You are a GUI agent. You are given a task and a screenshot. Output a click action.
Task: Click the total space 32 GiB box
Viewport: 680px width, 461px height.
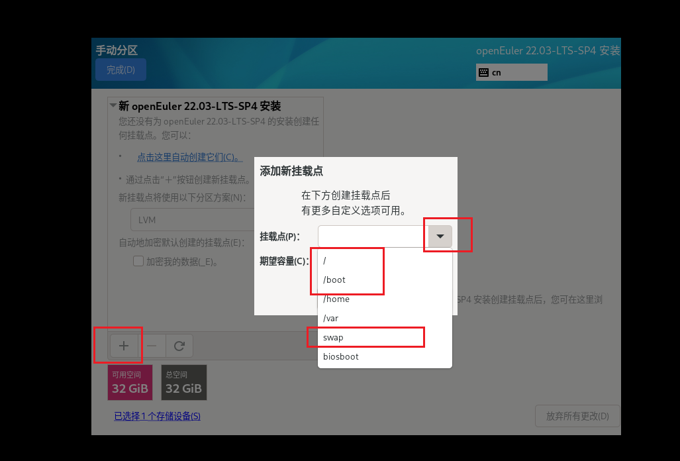point(184,382)
